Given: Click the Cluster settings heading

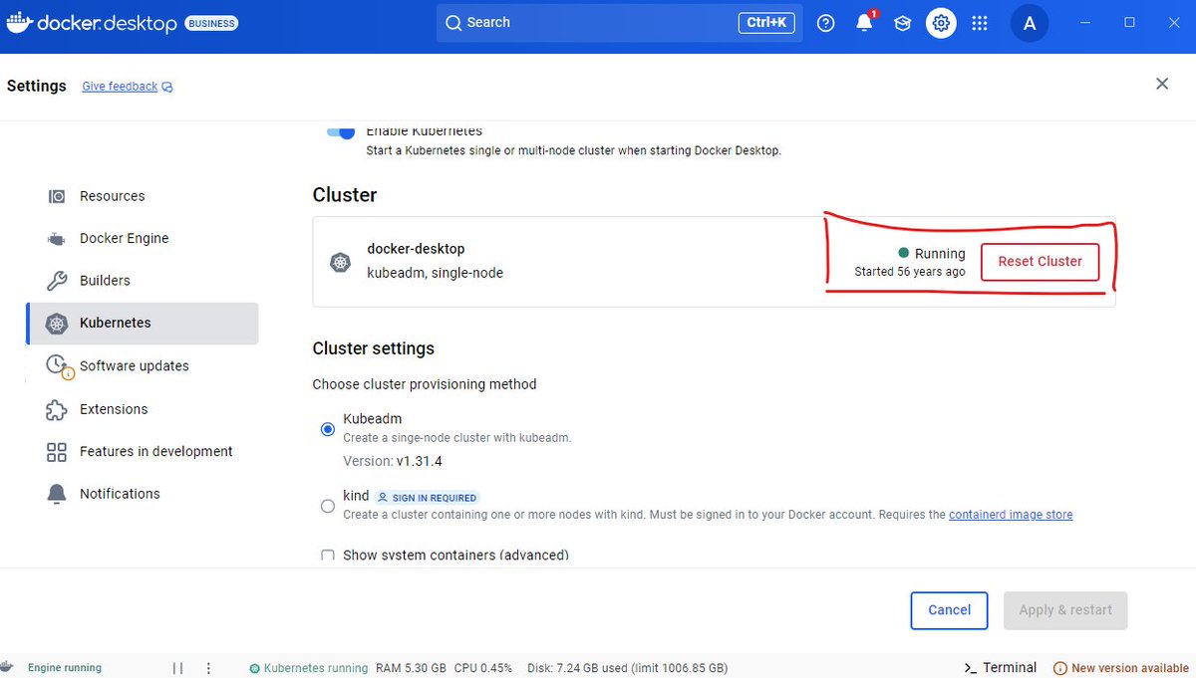Looking at the screenshot, I should [x=374, y=349].
